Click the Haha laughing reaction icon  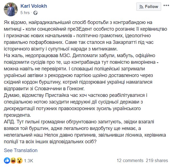(13, 161)
